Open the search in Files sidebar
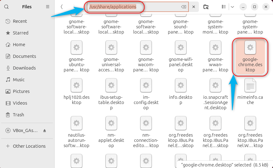273x168 pixels. (x=6, y=7)
